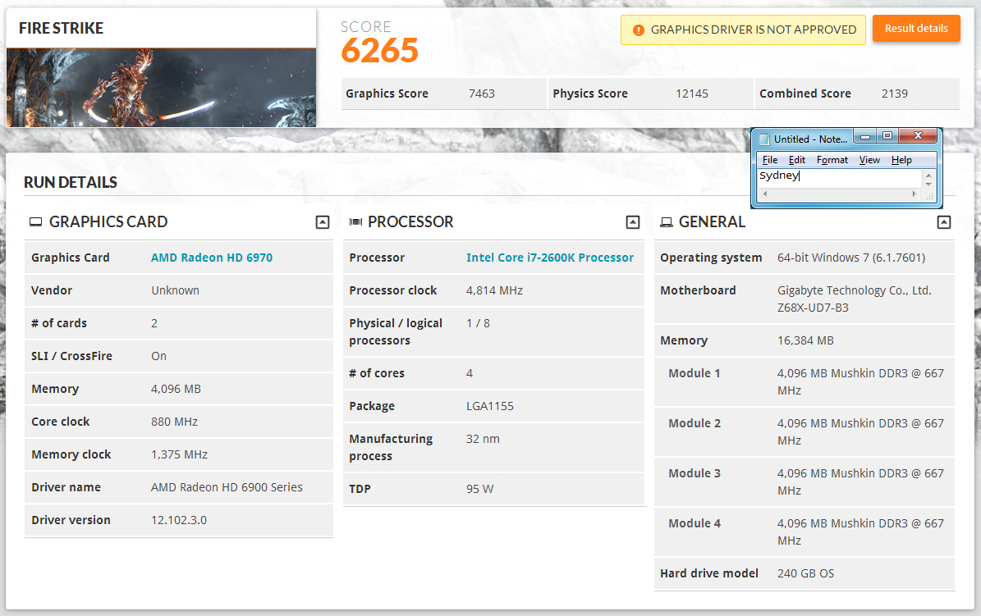Maximize the Untitled Notepad window
The width and height of the screenshot is (981, 616).
tap(887, 136)
